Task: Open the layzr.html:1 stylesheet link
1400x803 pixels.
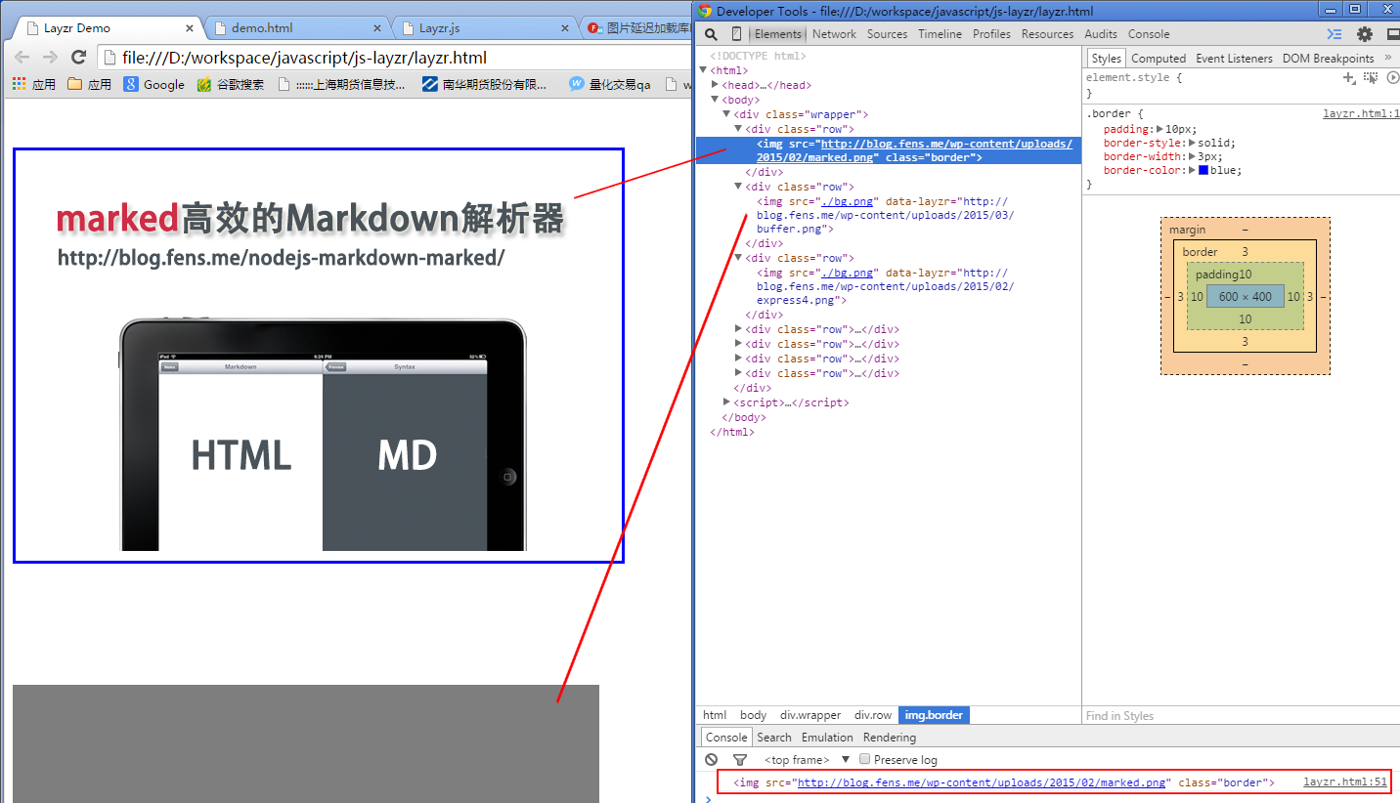Action: pos(1361,113)
